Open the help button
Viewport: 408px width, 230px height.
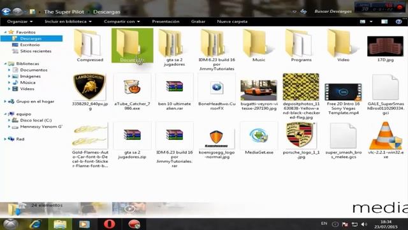398,22
